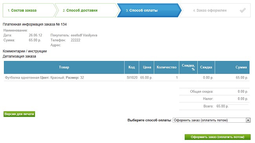Go to step 1 Состав заказа
This screenshot has height=143, width=255.
pyautogui.click(x=29, y=11)
